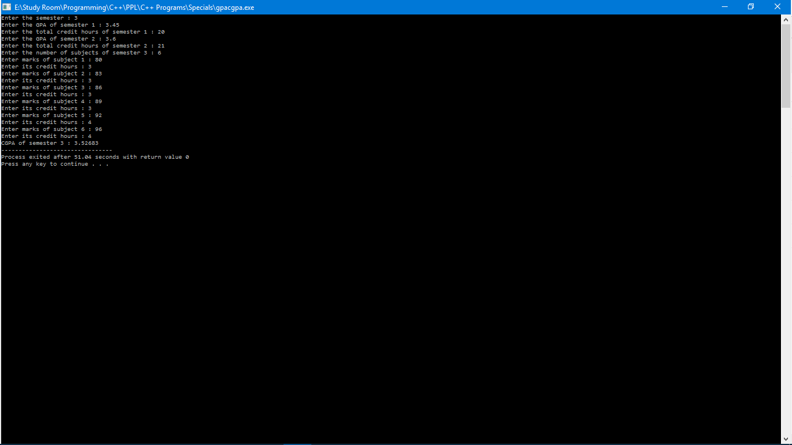Click the Press any key to continue text

click(55, 163)
